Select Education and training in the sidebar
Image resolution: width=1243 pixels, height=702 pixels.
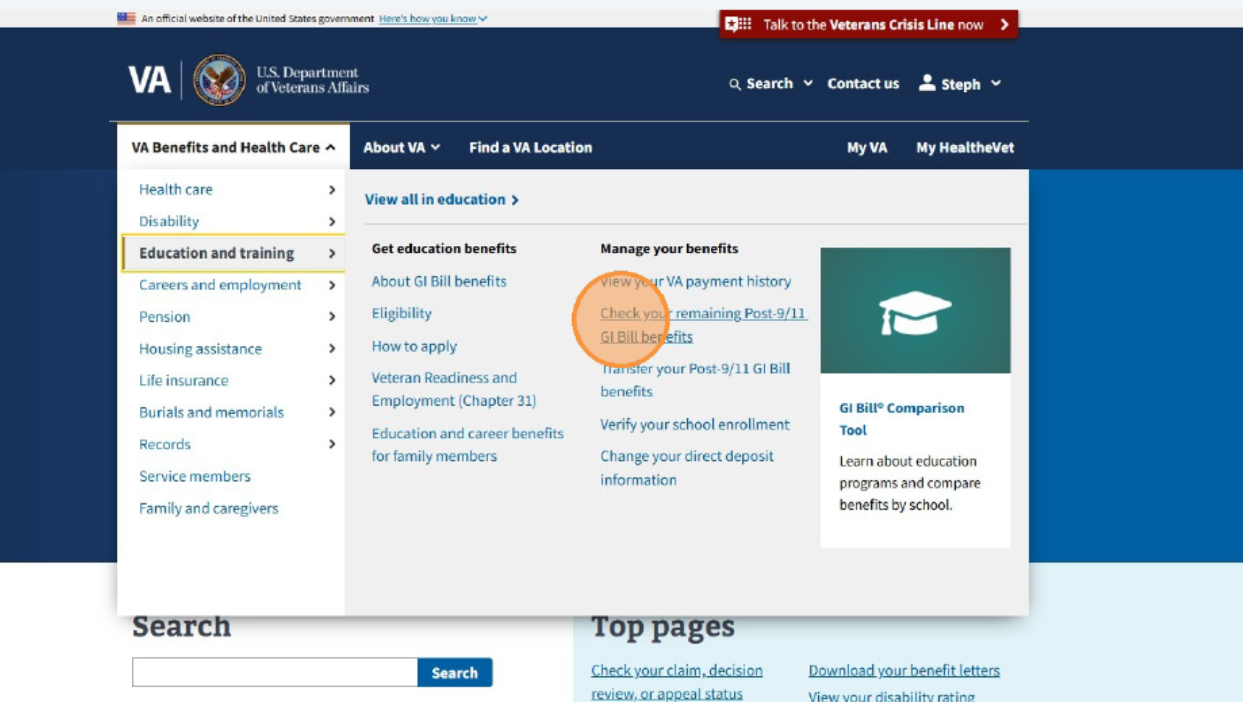pyautogui.click(x=217, y=253)
